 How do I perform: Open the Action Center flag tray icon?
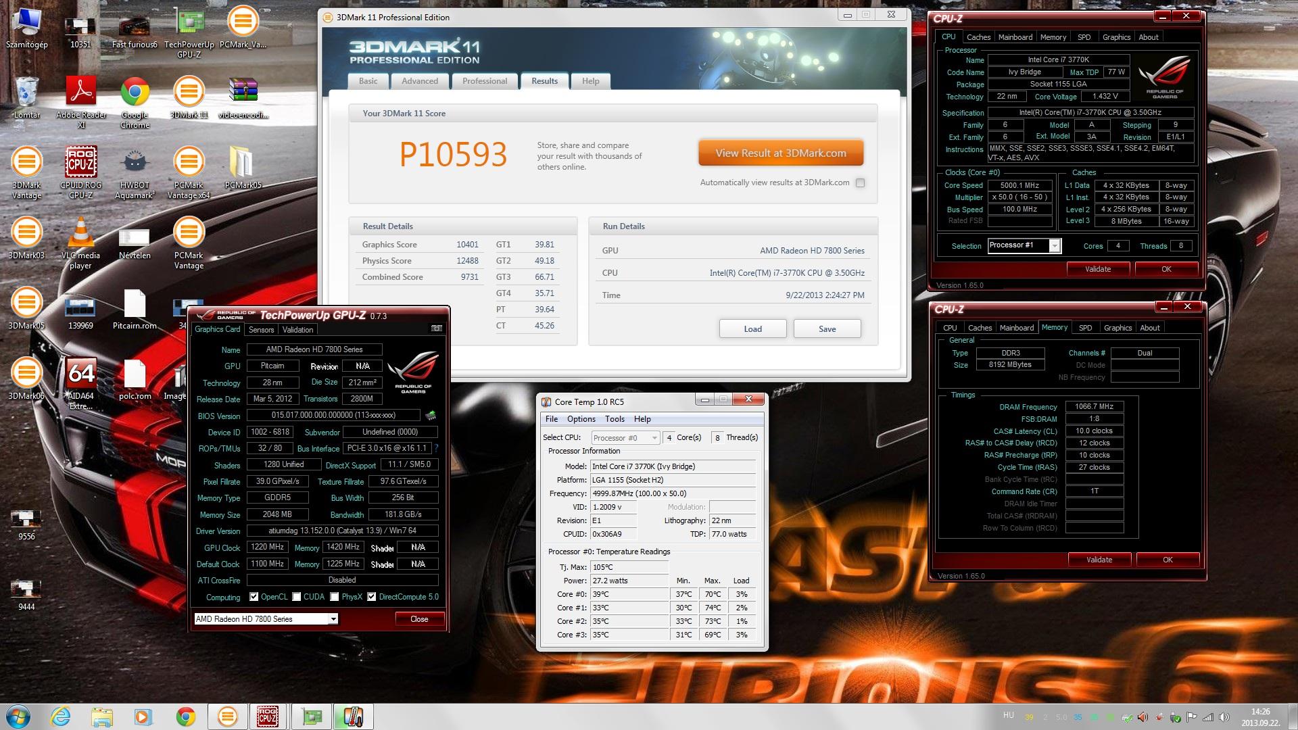[1191, 717]
